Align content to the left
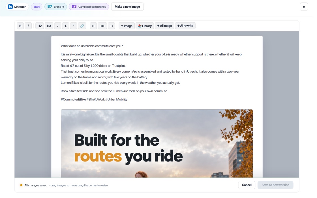The height and width of the screenshot is (198, 317). 93,26
